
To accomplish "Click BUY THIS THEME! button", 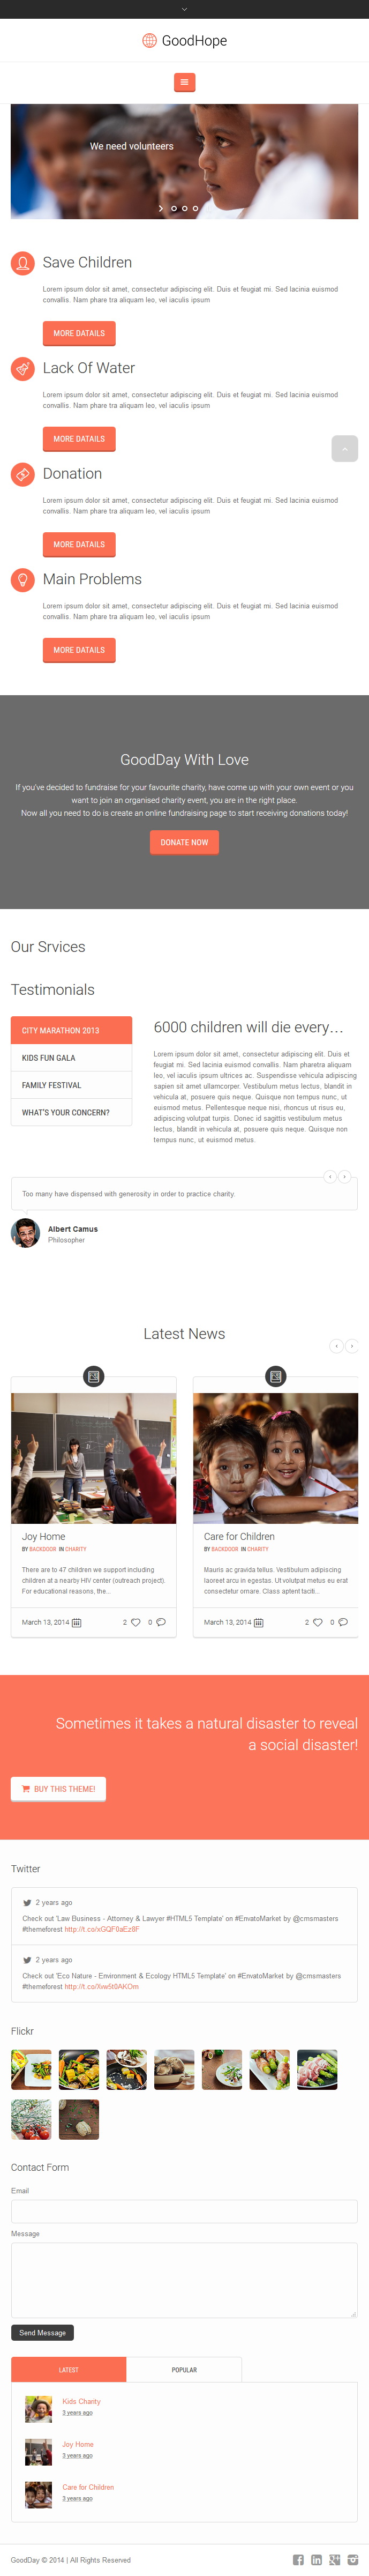I will click(58, 1789).
